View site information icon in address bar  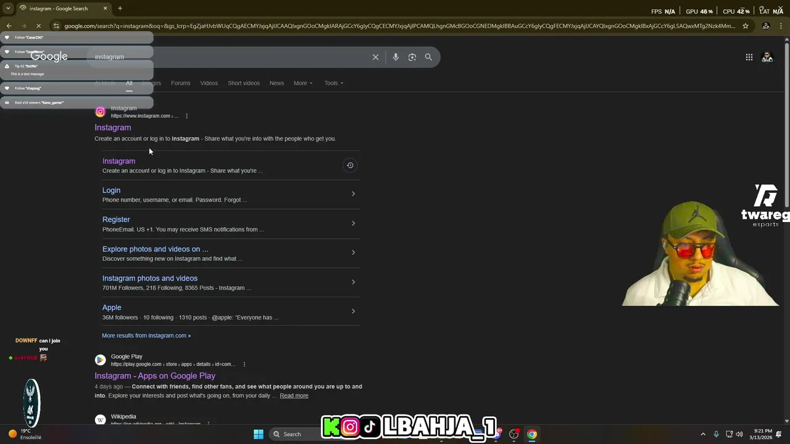coord(56,26)
